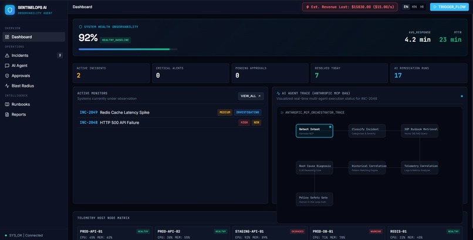Select the Policy Safety Gate node

coord(315,200)
